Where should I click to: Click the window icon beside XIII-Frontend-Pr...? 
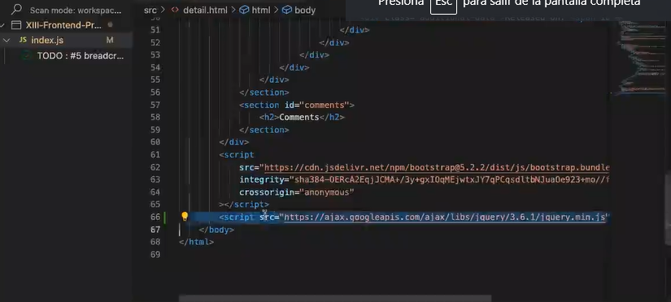point(15,25)
